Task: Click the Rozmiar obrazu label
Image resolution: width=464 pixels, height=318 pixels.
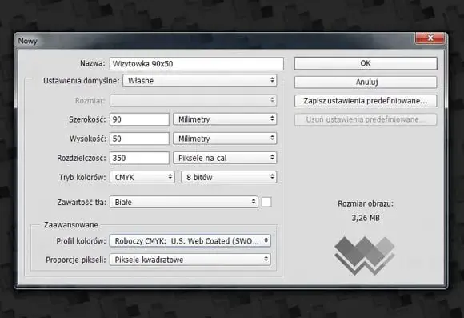Action: (366, 204)
